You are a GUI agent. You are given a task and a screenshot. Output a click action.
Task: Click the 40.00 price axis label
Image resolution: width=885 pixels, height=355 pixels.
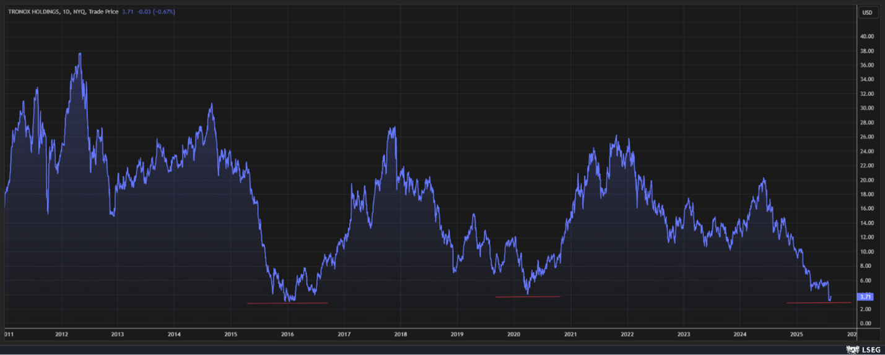[x=866, y=36]
